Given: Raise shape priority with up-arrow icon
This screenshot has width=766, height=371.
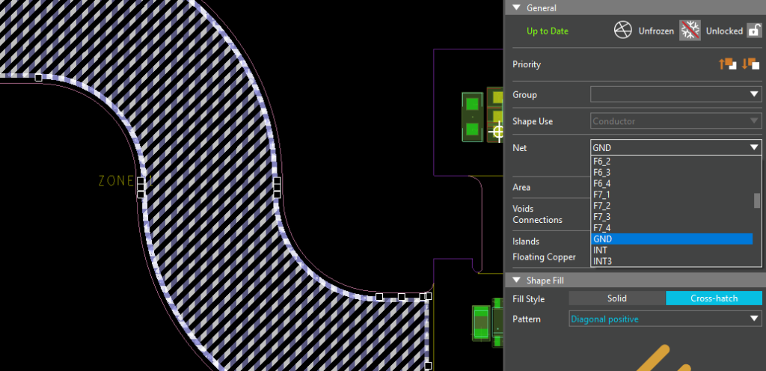Looking at the screenshot, I should point(727,64).
